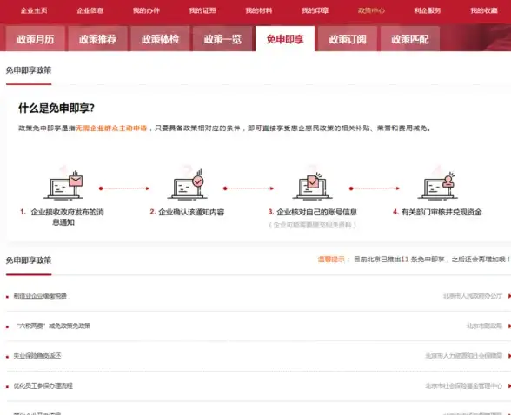Click the orange 无需企业群众主动申请 text
The height and width of the screenshot is (415, 511).
pos(111,128)
